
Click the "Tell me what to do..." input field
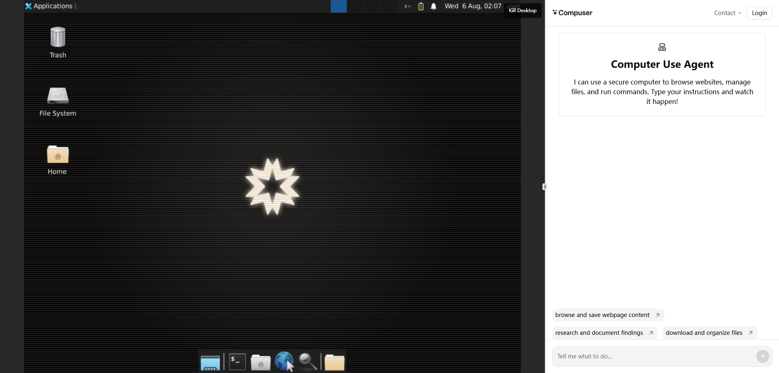pyautogui.click(x=653, y=356)
